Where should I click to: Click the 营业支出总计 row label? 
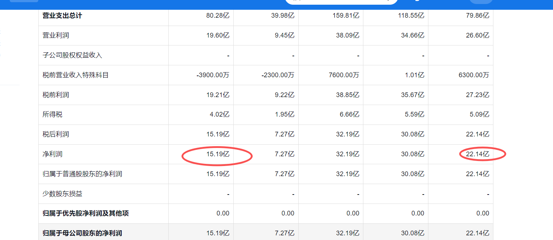click(62, 16)
